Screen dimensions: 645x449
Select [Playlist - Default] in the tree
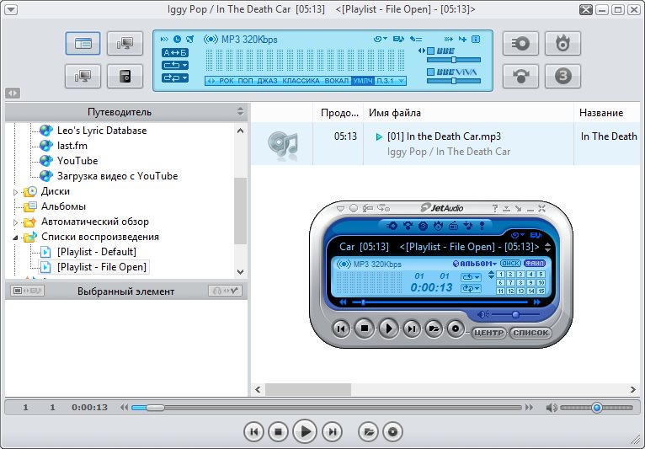(96, 251)
